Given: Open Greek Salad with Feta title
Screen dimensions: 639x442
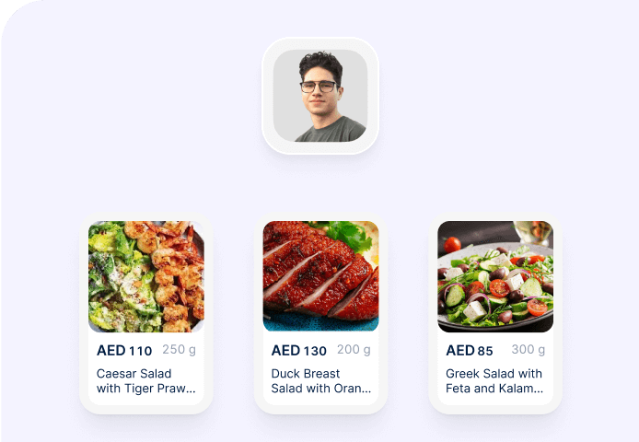Looking at the screenshot, I should [x=494, y=381].
